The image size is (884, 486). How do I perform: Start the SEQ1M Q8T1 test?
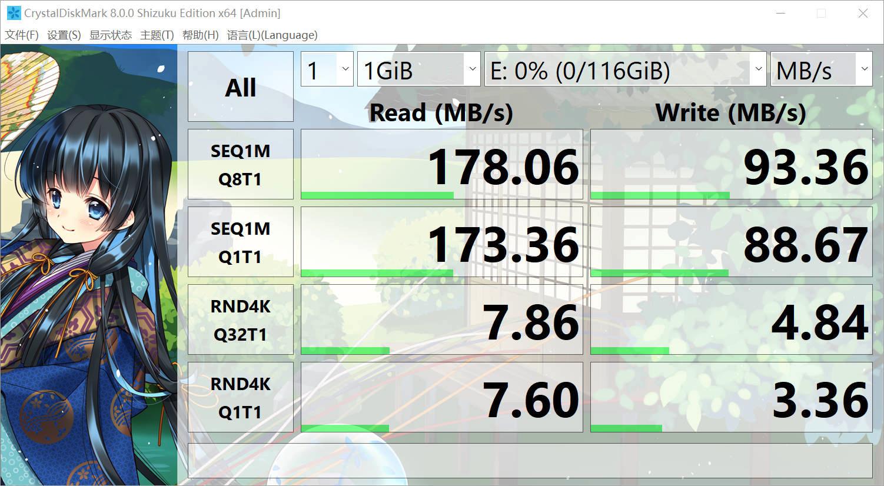pyautogui.click(x=240, y=164)
